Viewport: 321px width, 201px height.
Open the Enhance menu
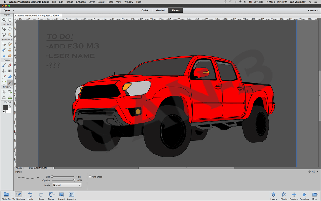coord(81,2)
